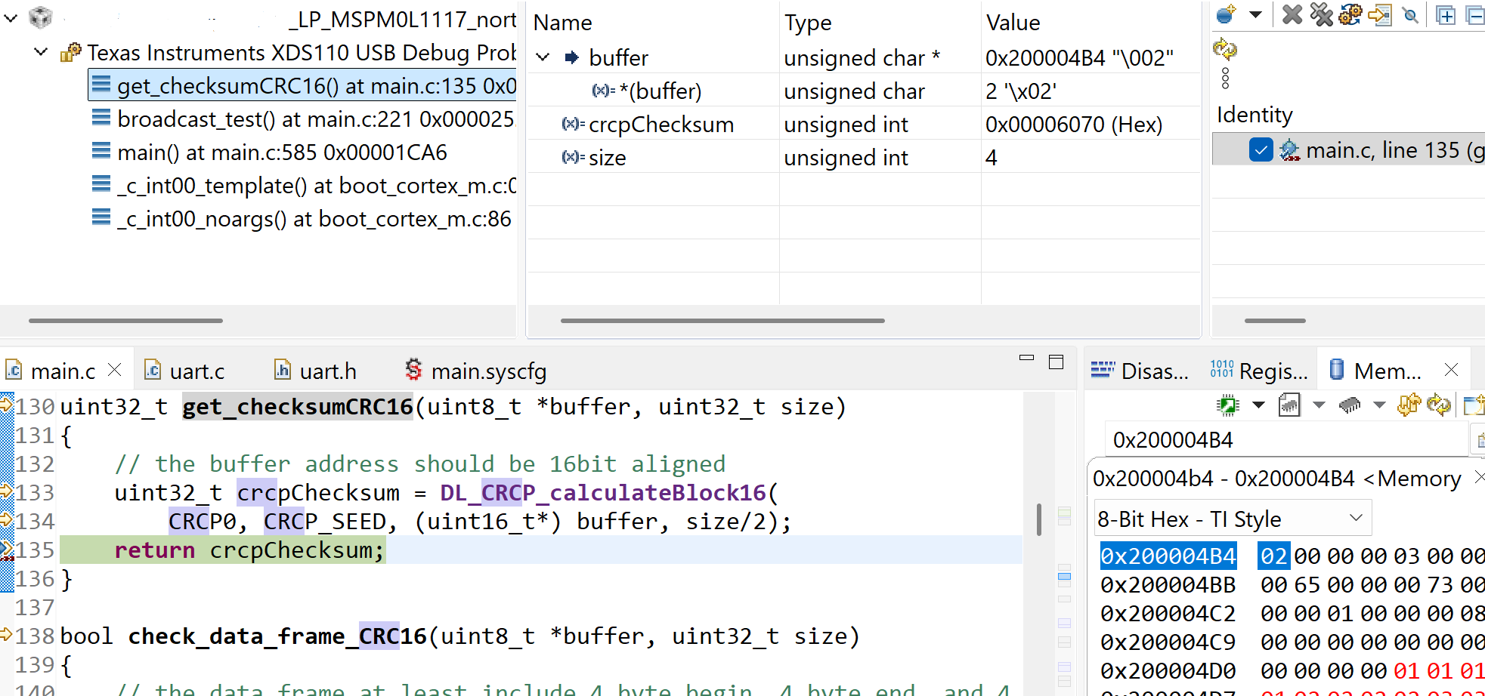Click the Type column header
Viewport: 1485px width, 696px height.
[x=808, y=23]
